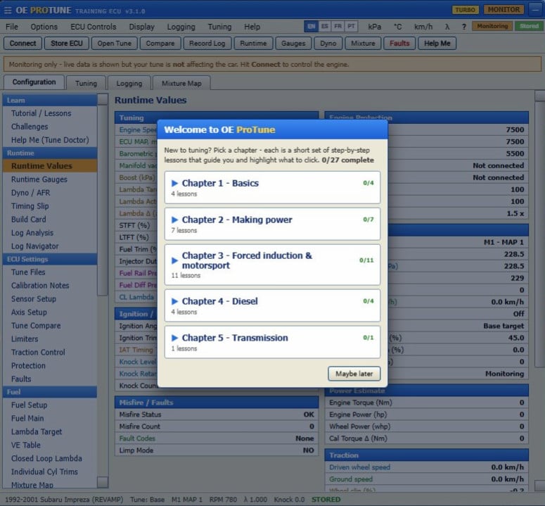Collapse the Learn sidebar section header

point(50,100)
